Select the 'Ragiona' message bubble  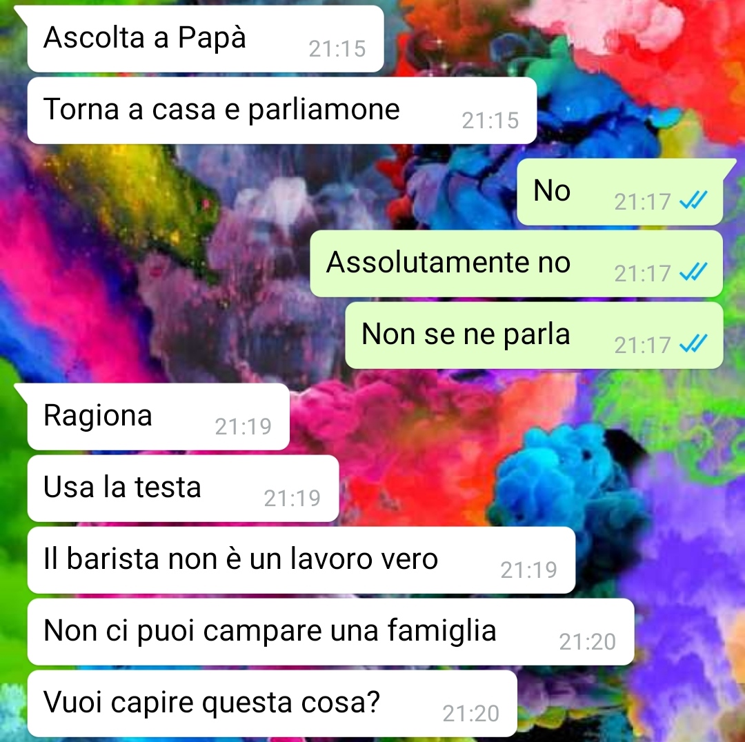158,417
